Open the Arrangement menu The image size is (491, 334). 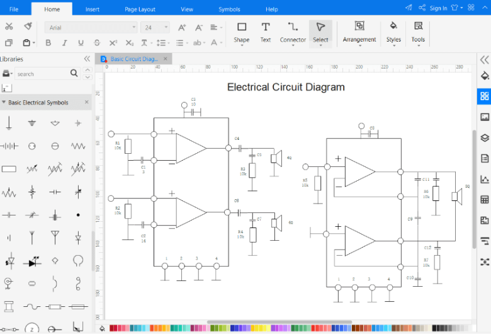coord(359,33)
